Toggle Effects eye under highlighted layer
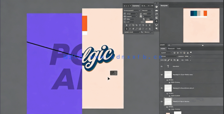This screenshot has width=224, height=114. coord(167,107)
